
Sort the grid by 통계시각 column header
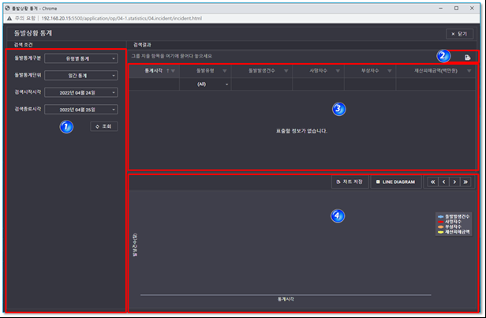(153, 71)
